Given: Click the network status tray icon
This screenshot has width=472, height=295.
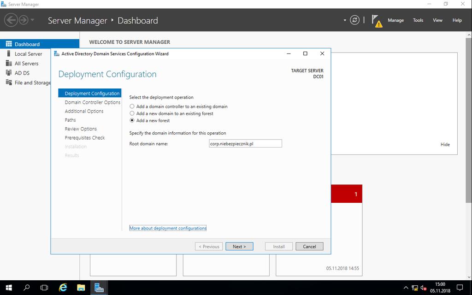Looking at the screenshot, I should click(x=415, y=288).
